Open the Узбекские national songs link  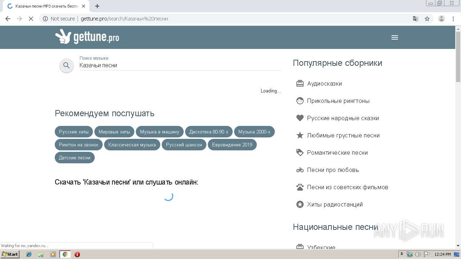click(321, 247)
